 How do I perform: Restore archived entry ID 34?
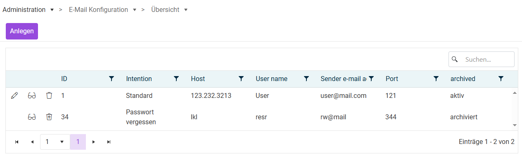49,117
